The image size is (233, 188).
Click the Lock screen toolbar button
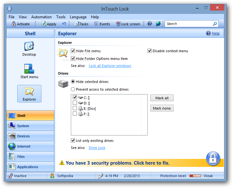(x=128, y=24)
